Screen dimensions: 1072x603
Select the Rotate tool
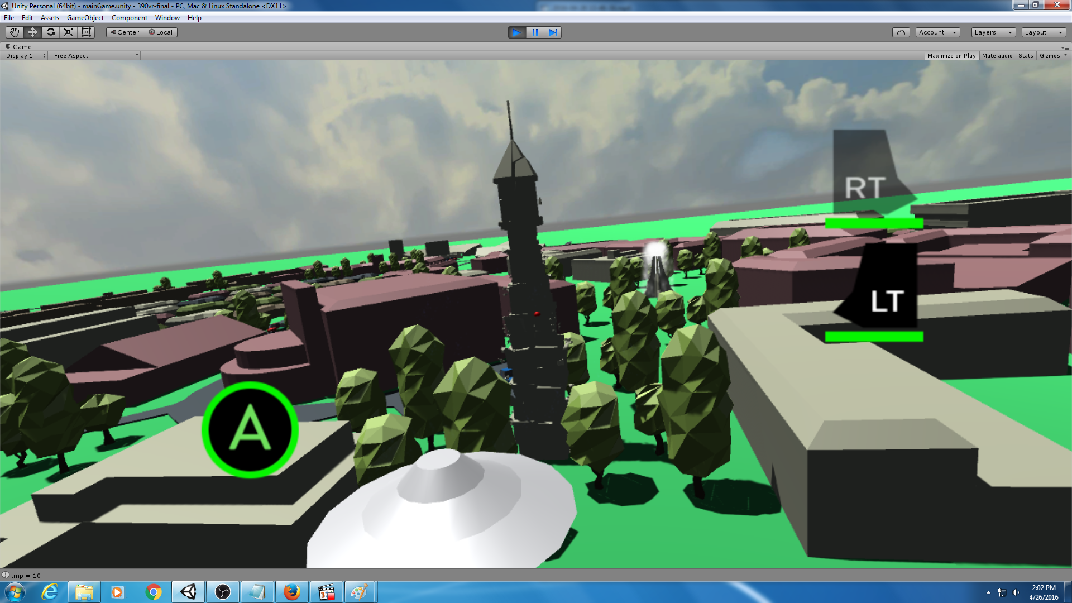[x=50, y=32]
